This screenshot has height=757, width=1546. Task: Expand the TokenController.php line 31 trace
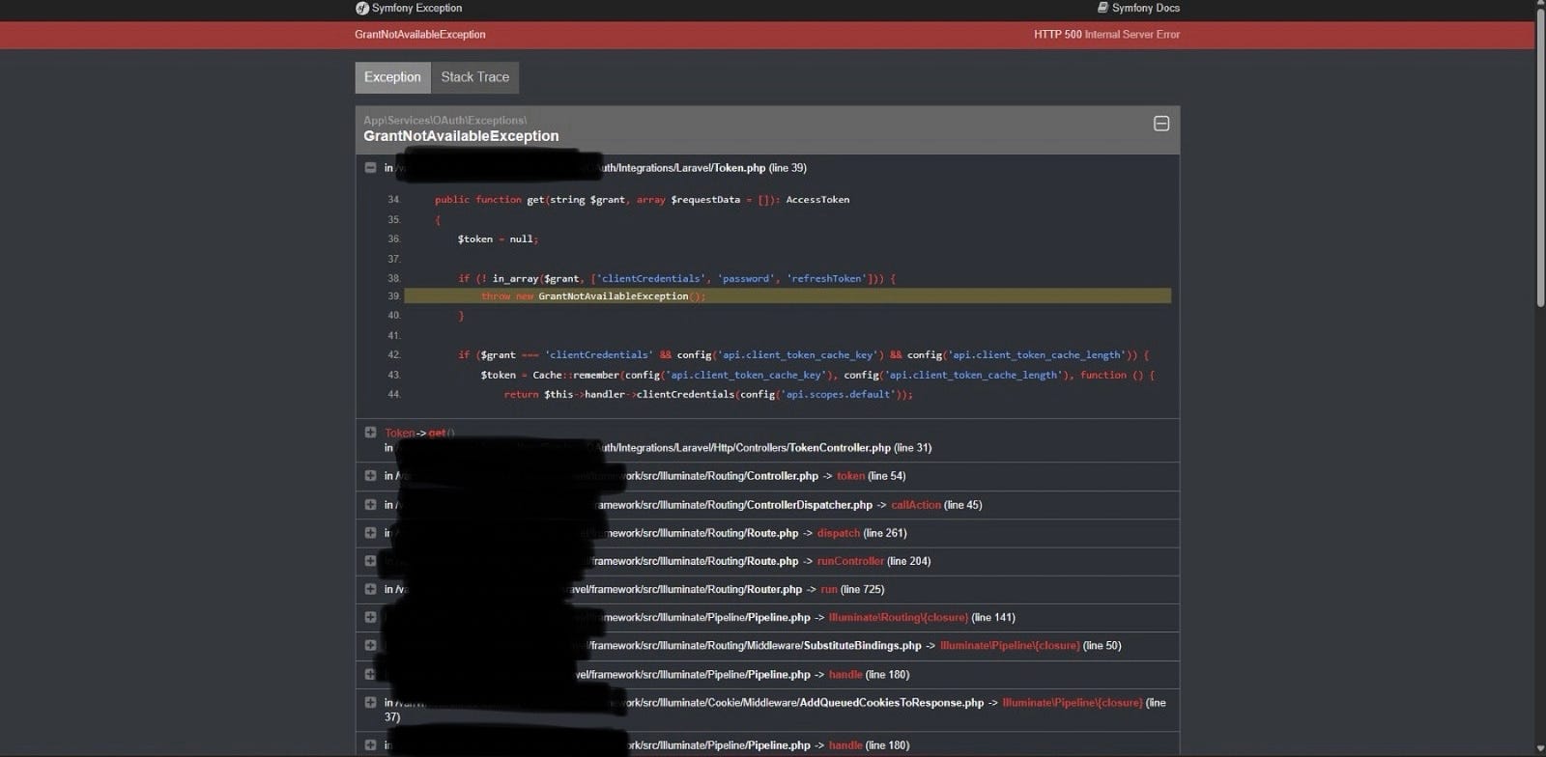point(370,433)
